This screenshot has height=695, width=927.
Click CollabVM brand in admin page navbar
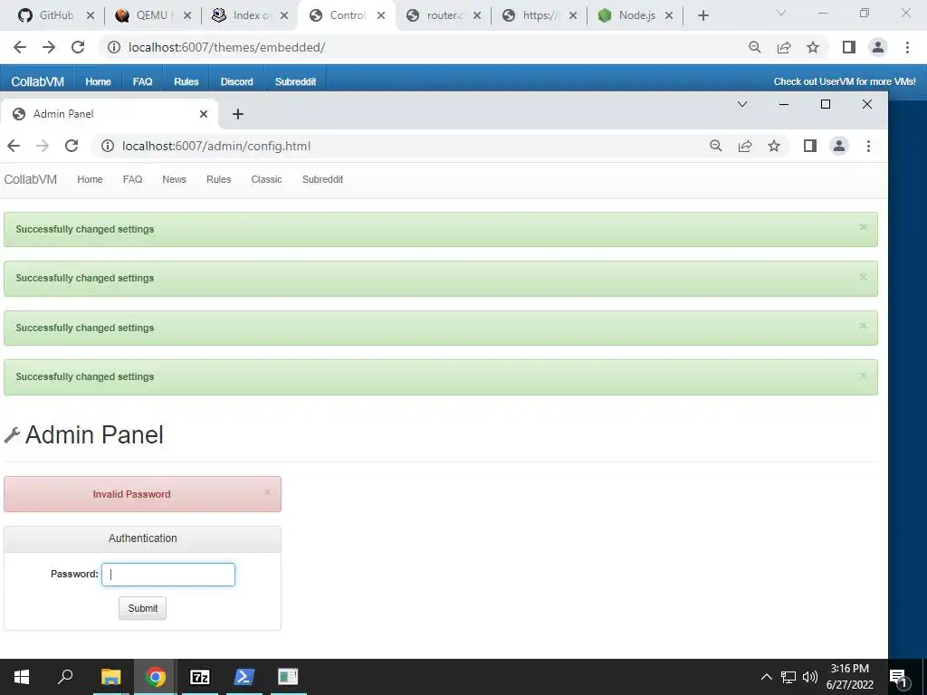point(31,180)
